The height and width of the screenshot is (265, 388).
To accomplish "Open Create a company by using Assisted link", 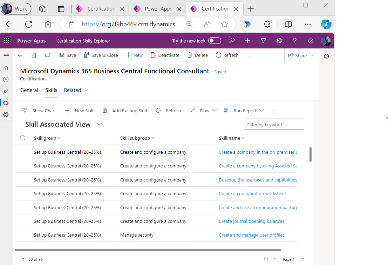I will (258, 166).
